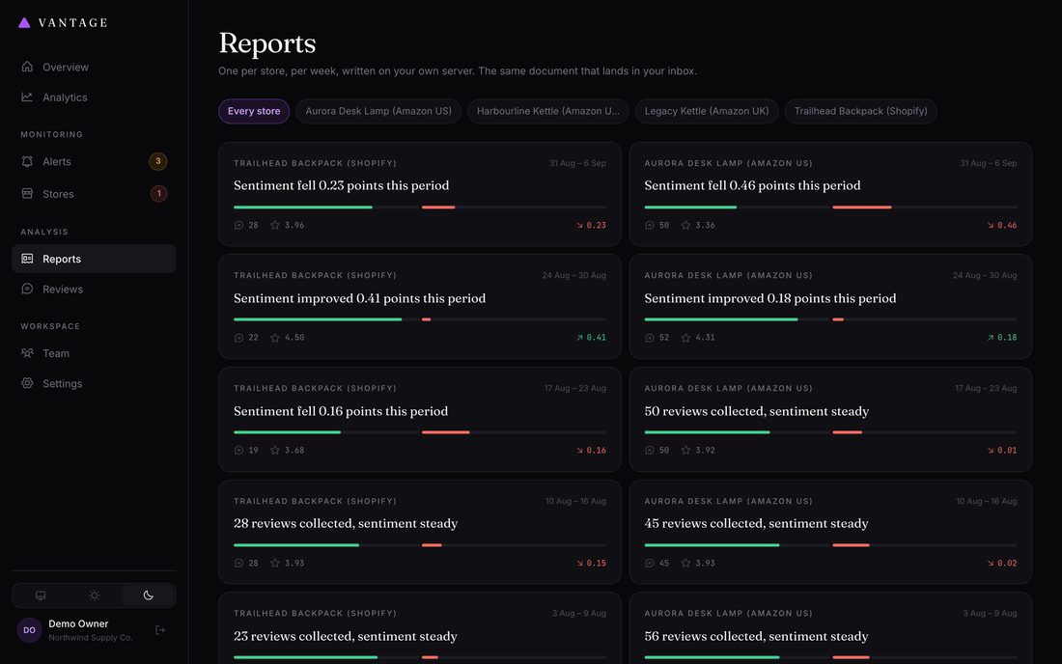This screenshot has width=1062, height=664.
Task: Open report 23 reviews collected, sentiment steady
Action: (420, 628)
